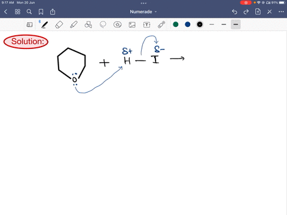
Task: Select the Image insert tool
Action: coord(132,24)
